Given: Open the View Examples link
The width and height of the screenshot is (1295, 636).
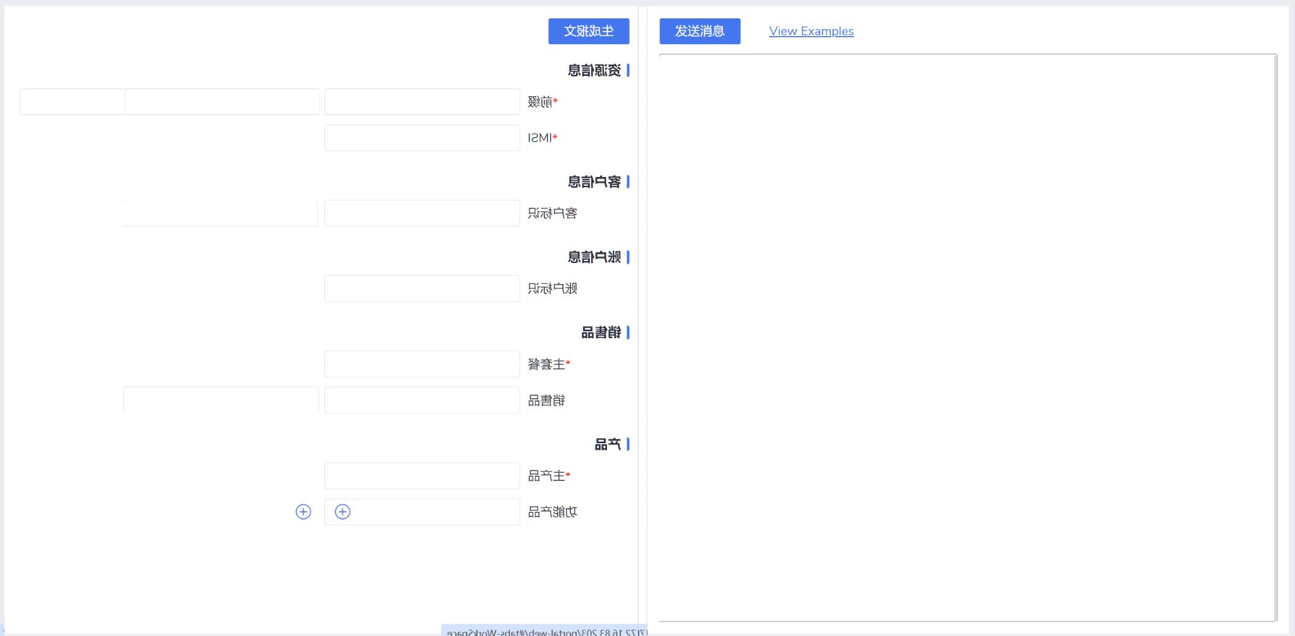Looking at the screenshot, I should click(x=811, y=31).
